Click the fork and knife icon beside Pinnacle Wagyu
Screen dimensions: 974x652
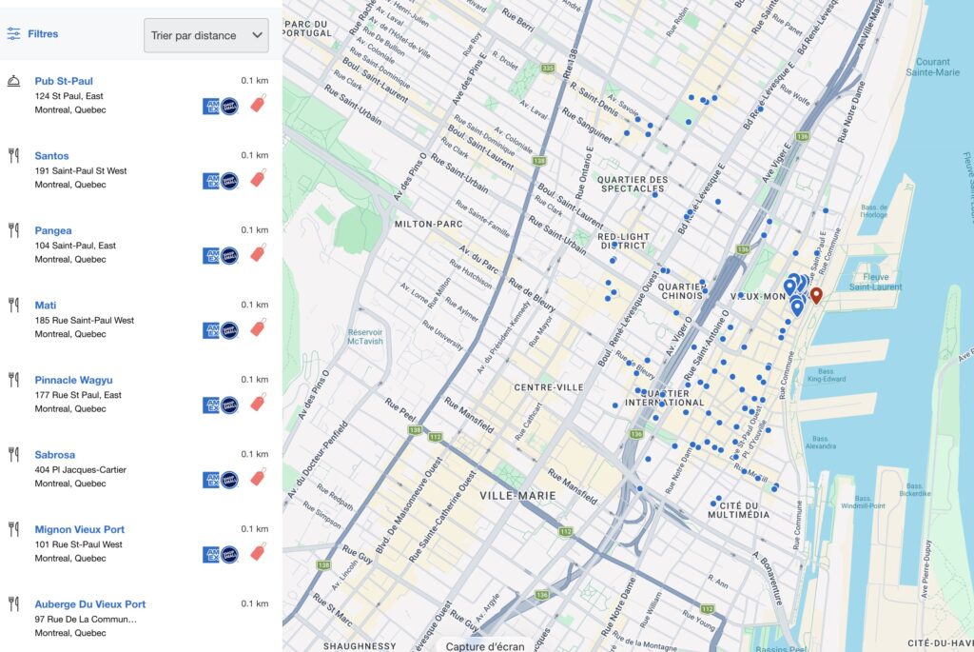click(13, 379)
